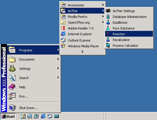The height and width of the screenshot is (120, 157).
Task: Open the Equilibrium flask icon
Action: 108,22
